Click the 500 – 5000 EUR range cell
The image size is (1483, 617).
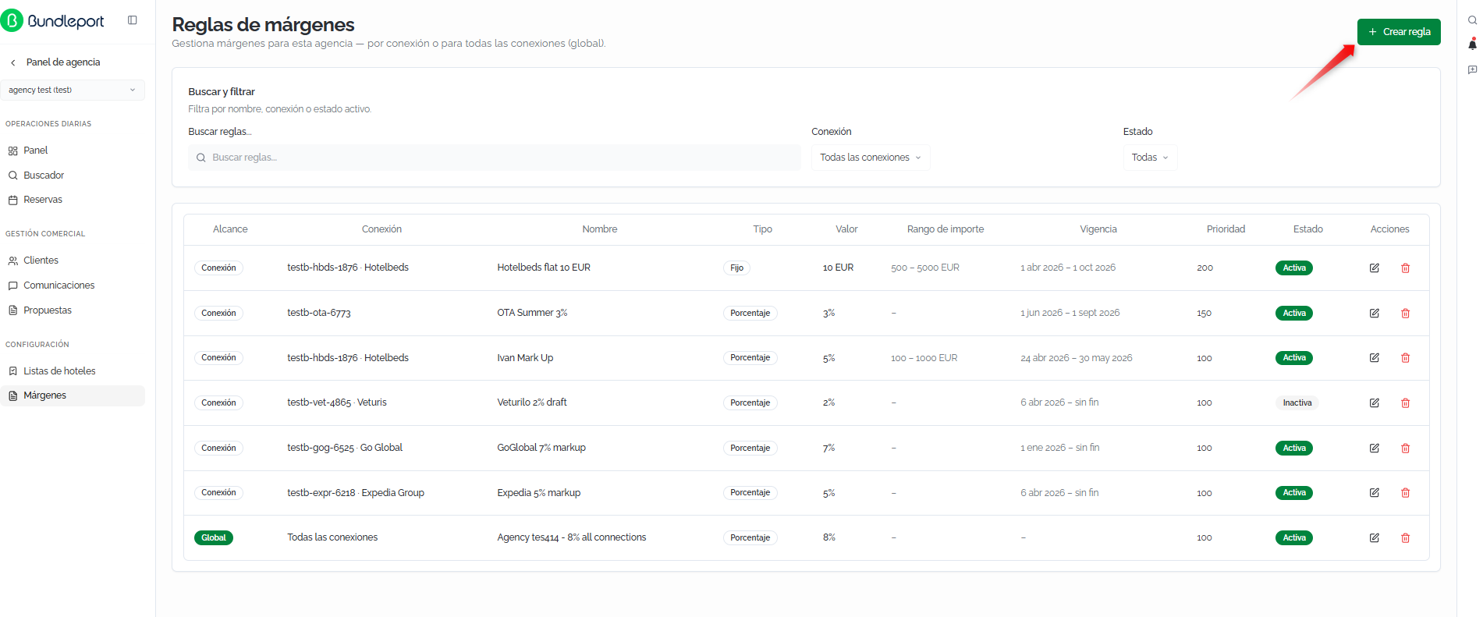click(925, 268)
